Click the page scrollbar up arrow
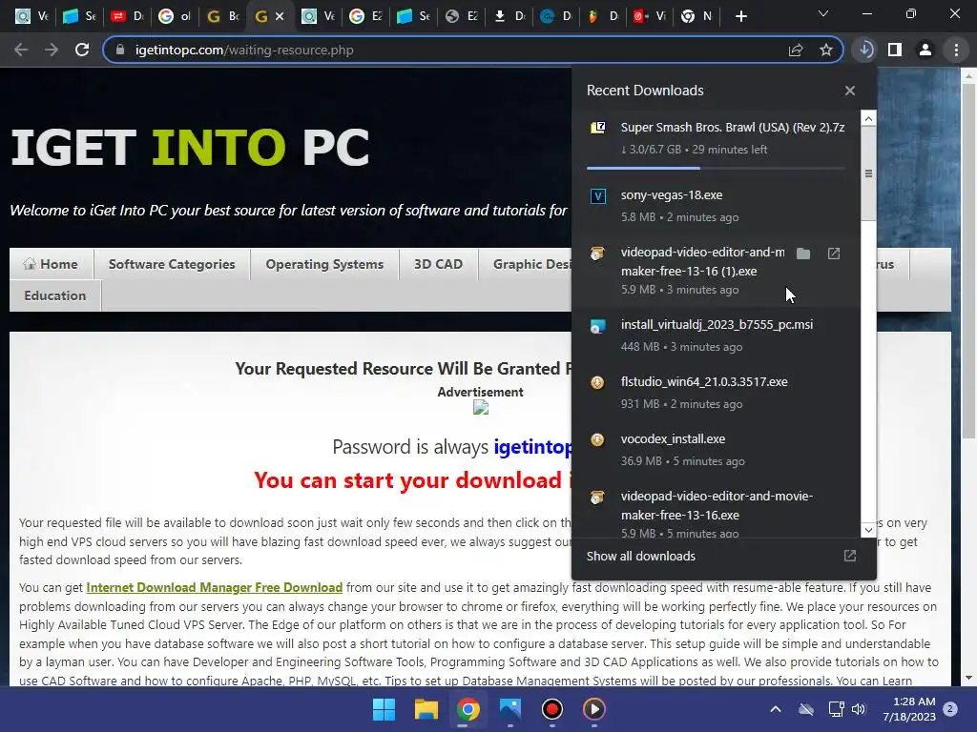The height and width of the screenshot is (732, 977). coord(969,76)
